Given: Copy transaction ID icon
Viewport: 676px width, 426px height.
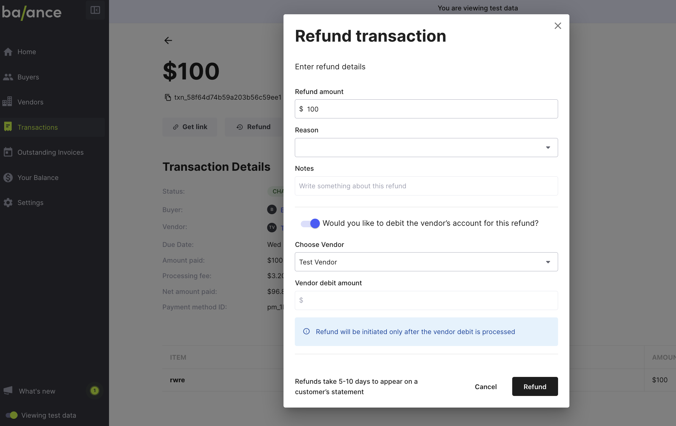Looking at the screenshot, I should pos(168,97).
